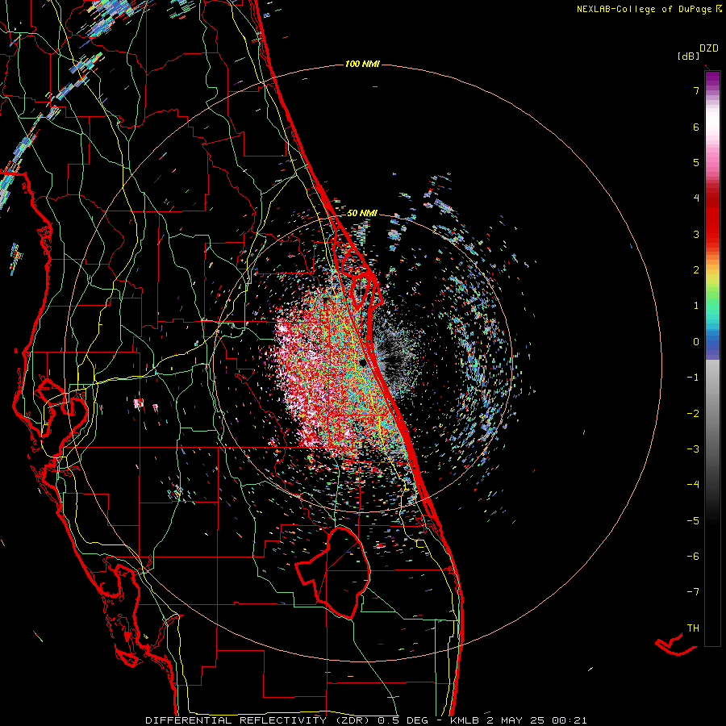Click the 7 value on color scale

(696, 90)
